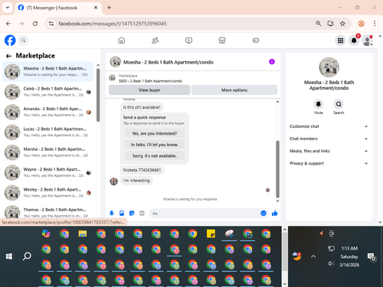383x287 pixels.
Task: Send 'Sorry, it's not available.' response
Action: click(155, 156)
